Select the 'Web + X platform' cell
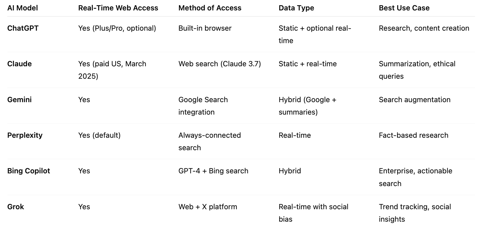This screenshot has height=235, width=482. click(x=208, y=207)
